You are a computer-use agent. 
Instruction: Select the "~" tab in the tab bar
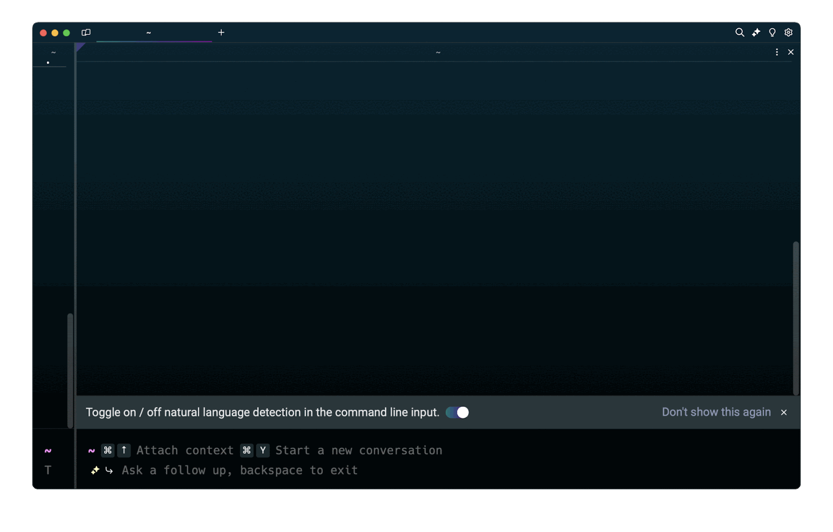149,32
